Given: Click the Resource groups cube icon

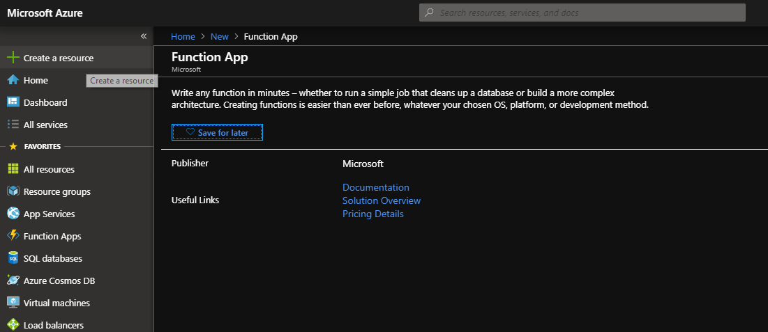Looking at the screenshot, I should [x=13, y=191].
